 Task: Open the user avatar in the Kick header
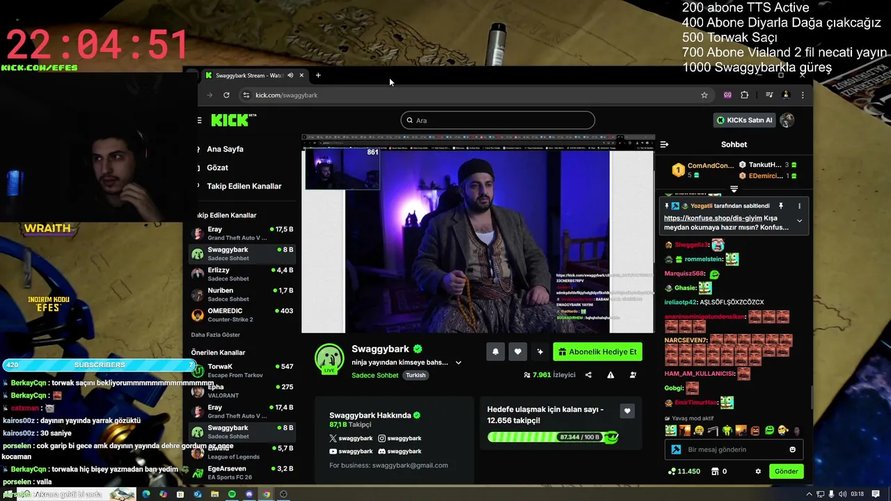coord(787,120)
